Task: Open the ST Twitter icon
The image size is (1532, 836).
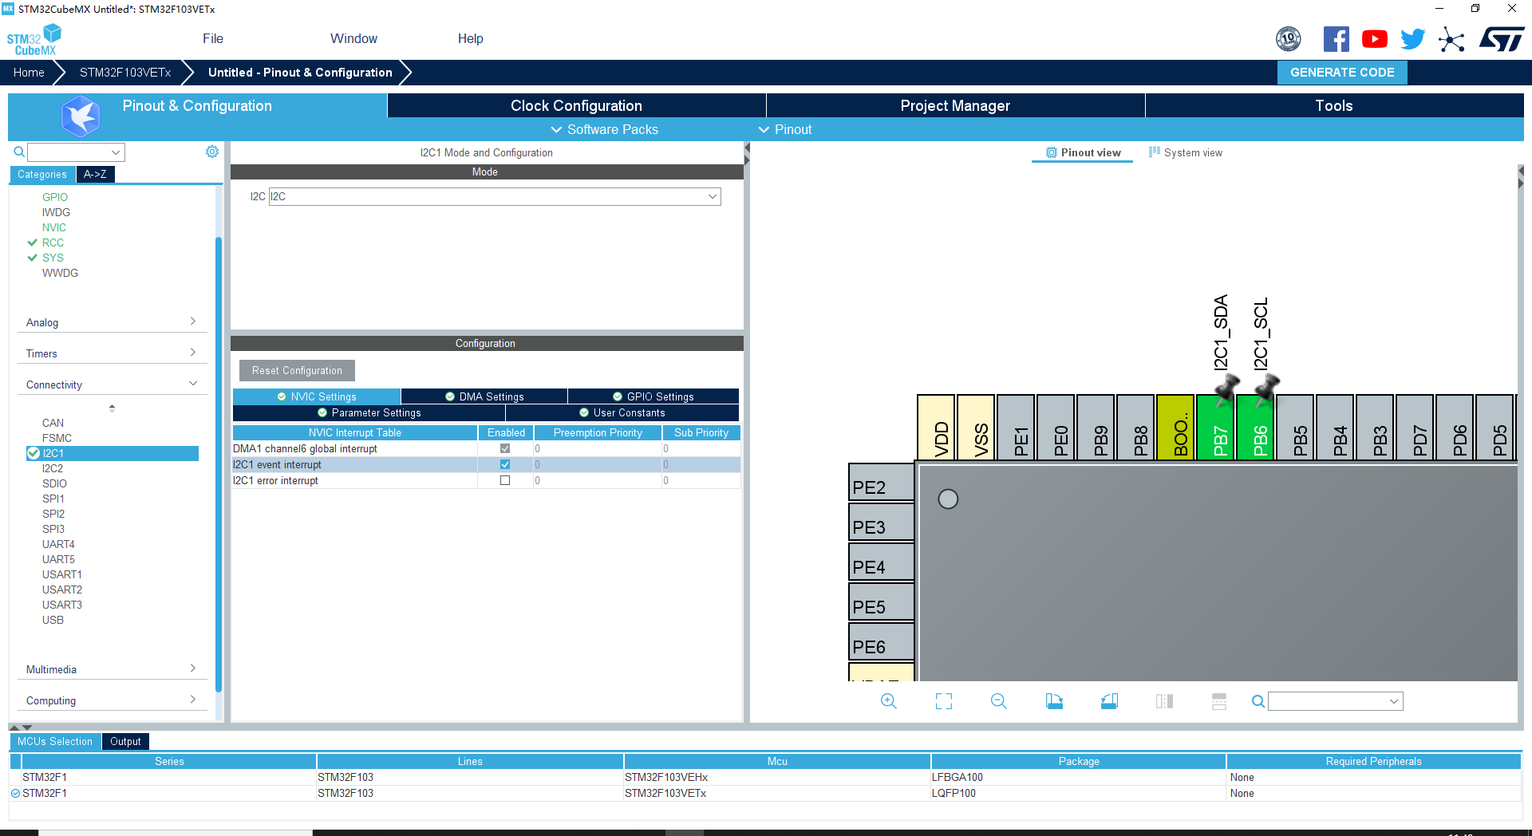Action: pyautogui.click(x=1412, y=39)
